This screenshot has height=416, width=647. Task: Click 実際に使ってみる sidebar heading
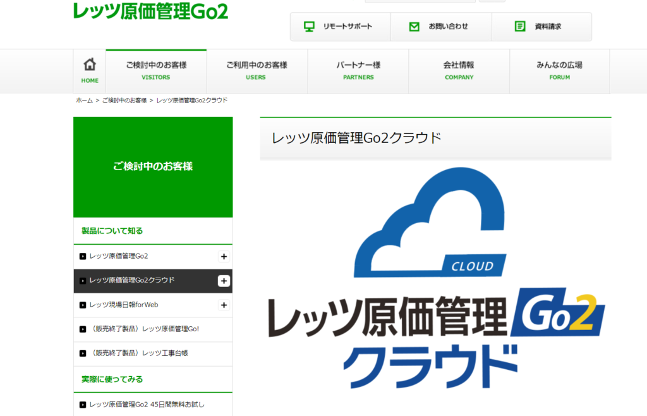point(112,379)
